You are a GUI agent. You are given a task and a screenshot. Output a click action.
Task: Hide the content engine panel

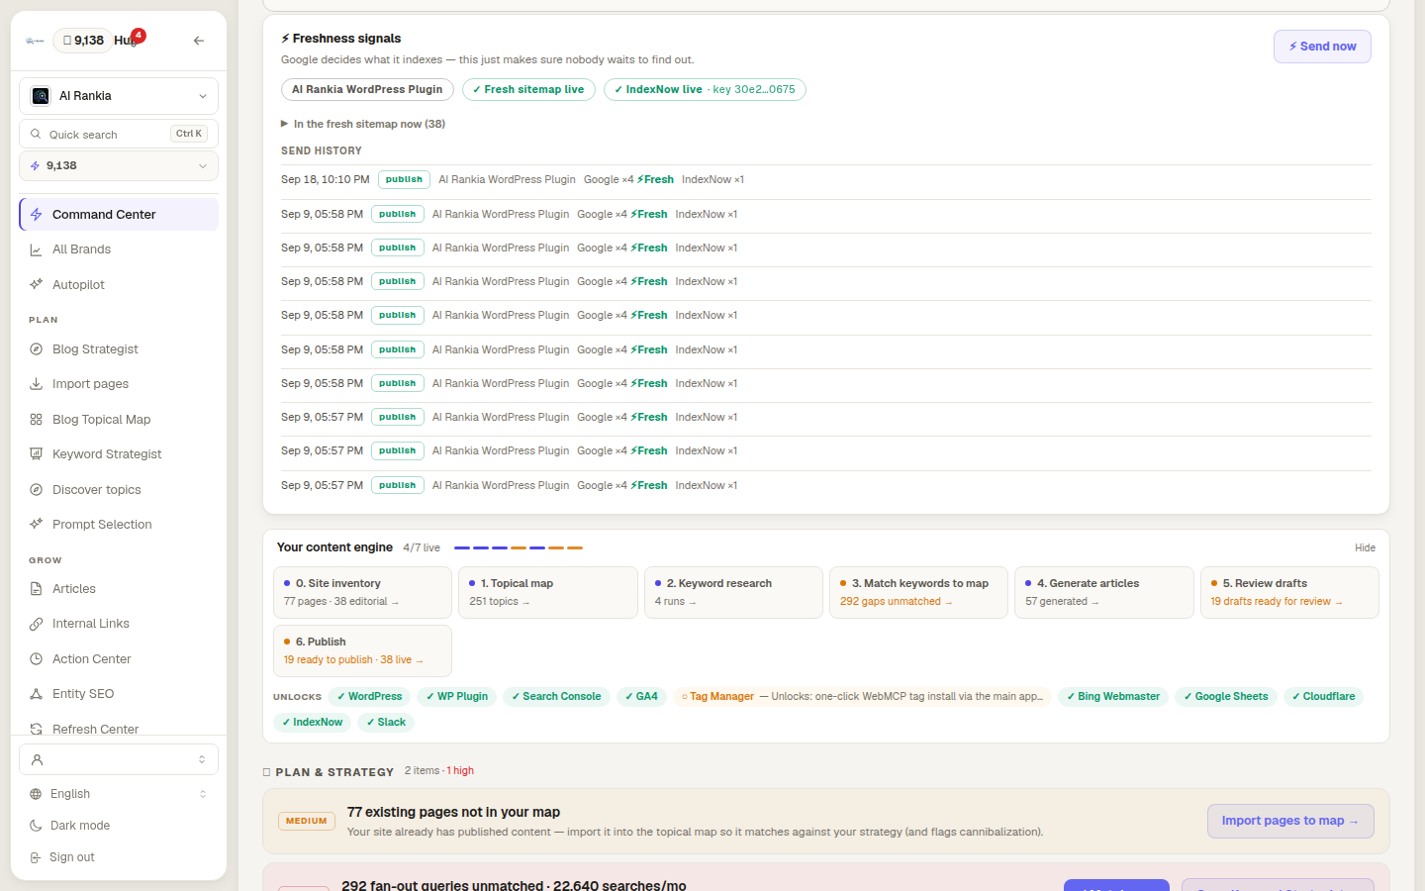tap(1365, 547)
